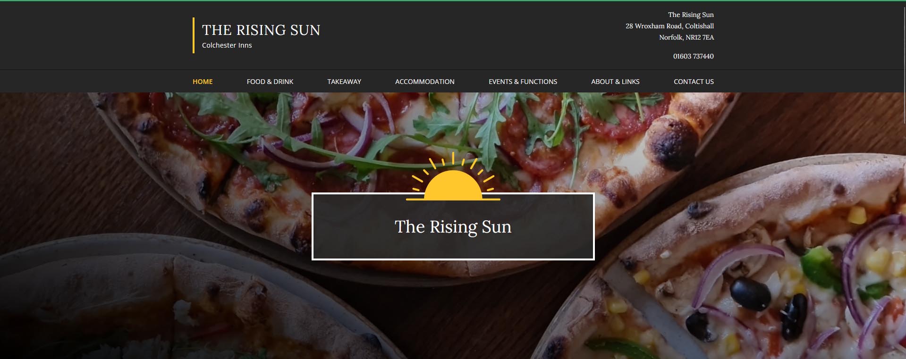Open the About & Links page
Image resolution: width=906 pixels, height=359 pixels.
pyautogui.click(x=615, y=82)
